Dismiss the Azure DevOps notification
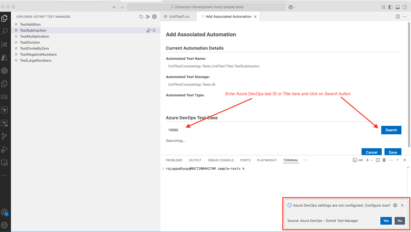The width and height of the screenshot is (411, 232). pos(402,205)
